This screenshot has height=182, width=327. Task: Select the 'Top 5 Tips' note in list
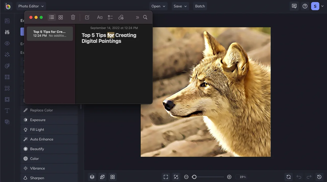[x=50, y=34]
